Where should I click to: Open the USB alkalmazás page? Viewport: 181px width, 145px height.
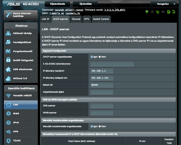coord(21,70)
